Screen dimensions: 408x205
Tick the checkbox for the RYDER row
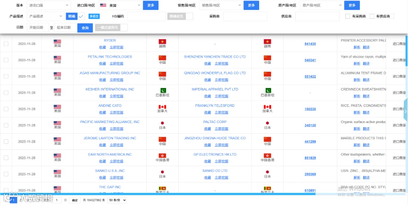[x=6, y=44]
